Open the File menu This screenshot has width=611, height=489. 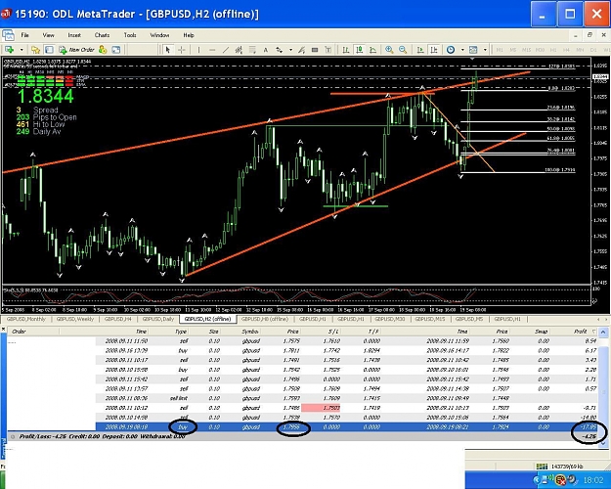point(25,35)
